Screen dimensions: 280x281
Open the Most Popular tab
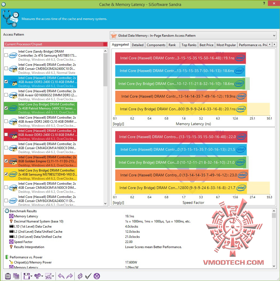point(226,45)
